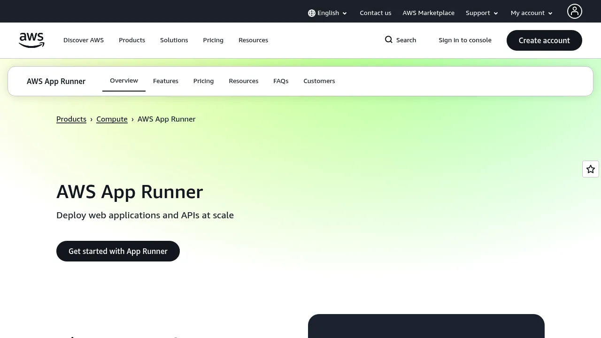Open the Products menu
The image size is (601, 338).
tap(132, 40)
